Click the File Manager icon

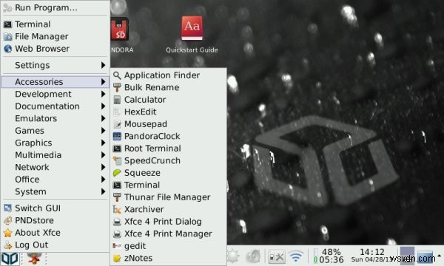click(7, 36)
